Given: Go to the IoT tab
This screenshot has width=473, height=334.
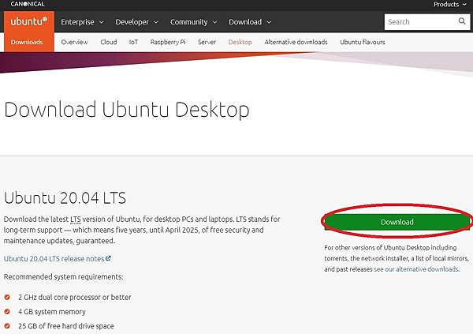Looking at the screenshot, I should click(x=133, y=42).
